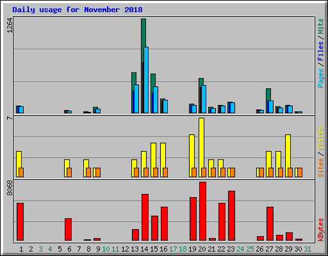Click the '8068' KBytes axis value

click(10, 188)
